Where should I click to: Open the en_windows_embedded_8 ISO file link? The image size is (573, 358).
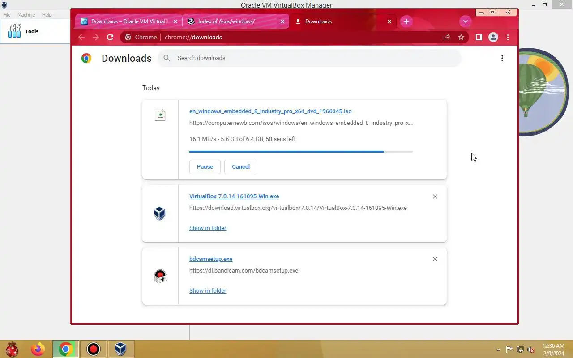coord(270,111)
